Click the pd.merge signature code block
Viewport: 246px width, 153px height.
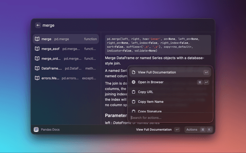pos(158,45)
